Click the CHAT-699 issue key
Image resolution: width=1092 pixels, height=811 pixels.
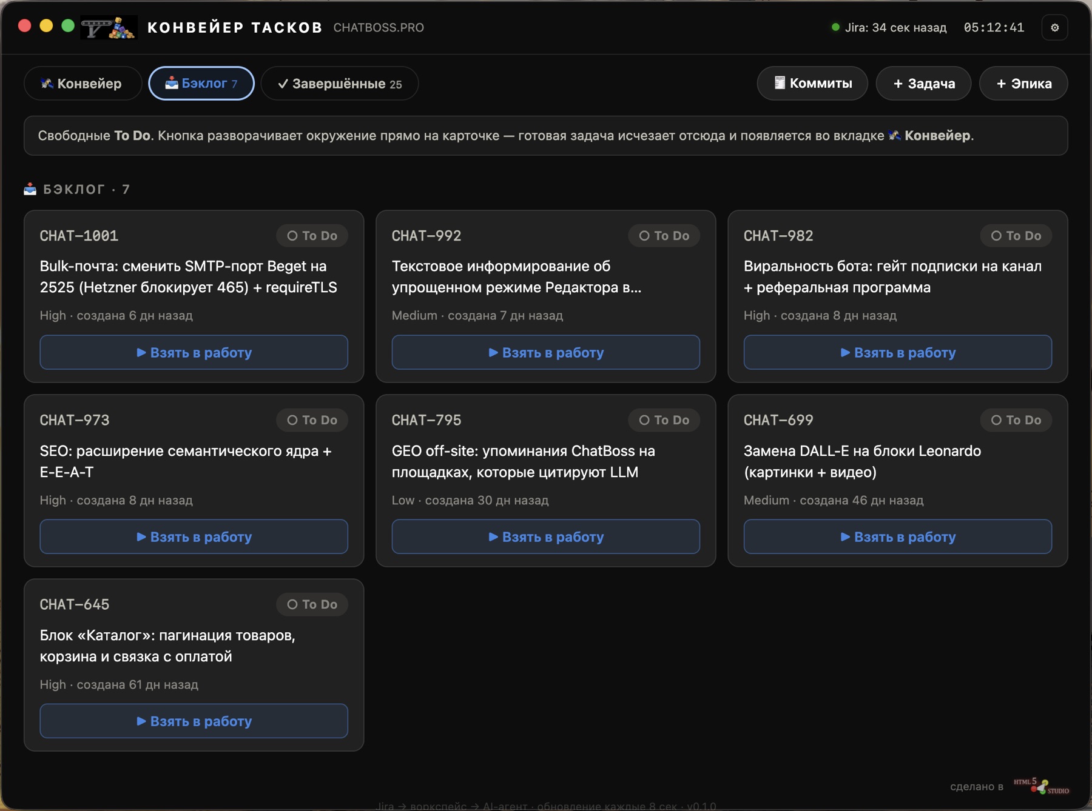point(778,420)
